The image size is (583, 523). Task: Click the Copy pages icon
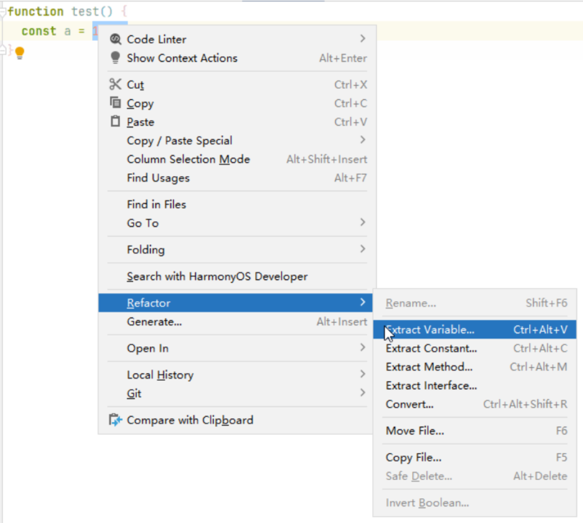point(115,103)
